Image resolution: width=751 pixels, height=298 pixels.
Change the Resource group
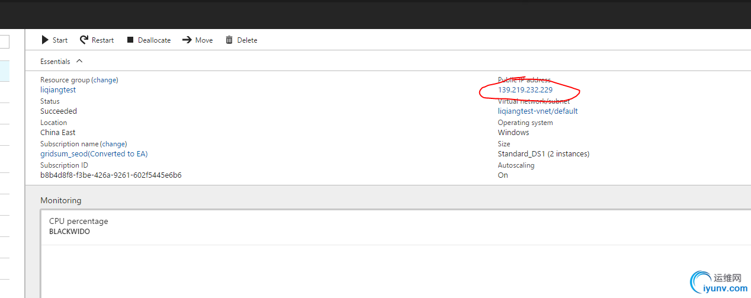[105, 80]
